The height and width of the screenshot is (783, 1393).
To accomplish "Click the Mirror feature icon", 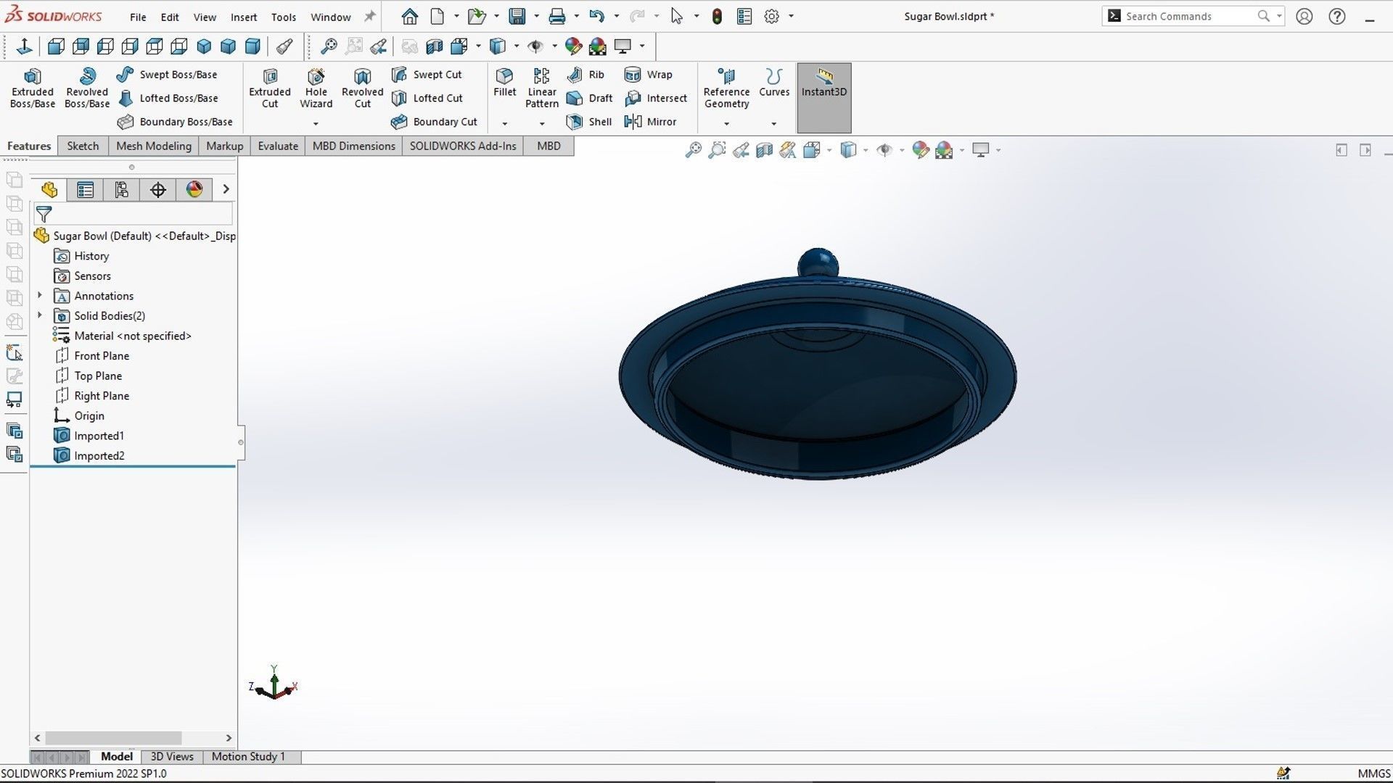I will 633,122.
